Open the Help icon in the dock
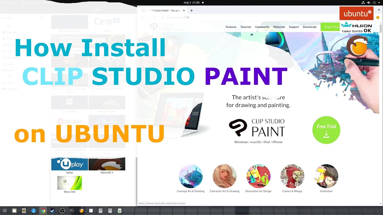Image resolution: width=383 pixels, height=215 pixels. click(34, 211)
